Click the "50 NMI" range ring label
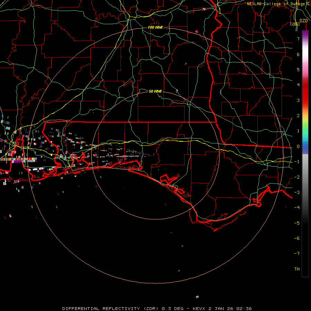Screen dimensions: 311x311 coord(155,91)
